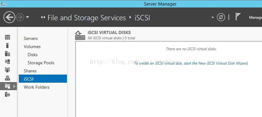Click the back navigation arrow
This screenshot has width=262, height=117.
[9, 17]
